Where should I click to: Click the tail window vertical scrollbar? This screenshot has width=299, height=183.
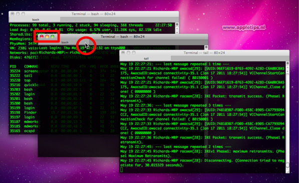coord(287,119)
